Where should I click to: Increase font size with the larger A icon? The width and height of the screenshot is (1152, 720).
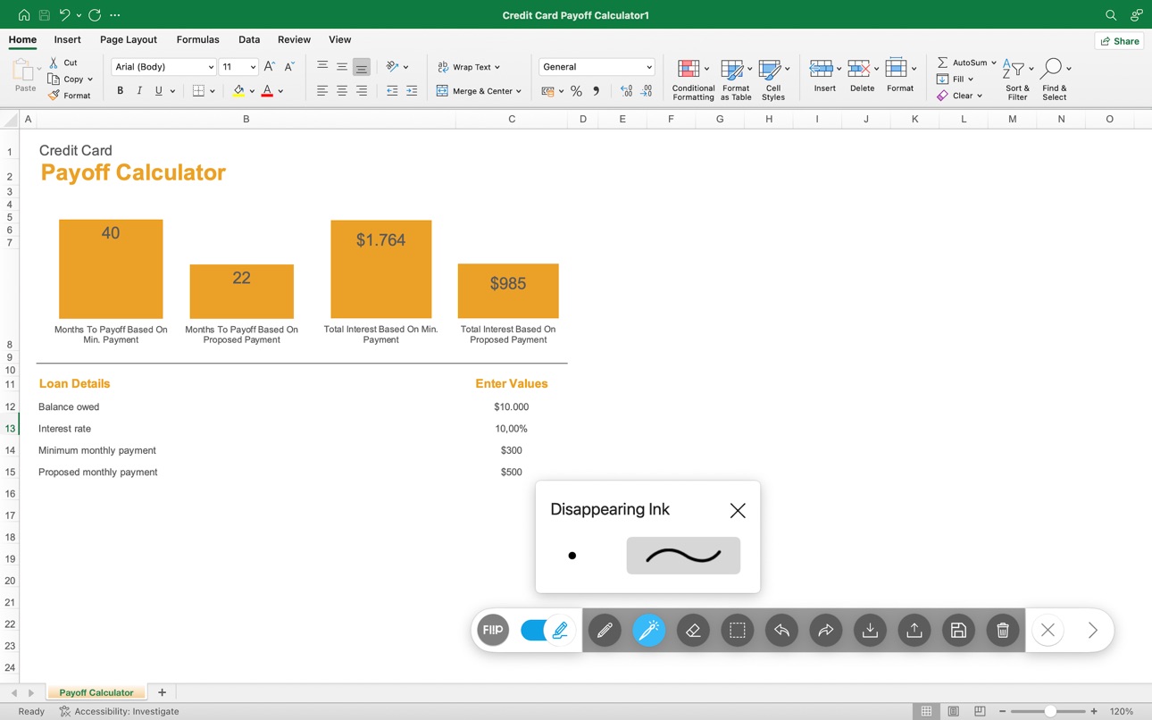point(270,67)
